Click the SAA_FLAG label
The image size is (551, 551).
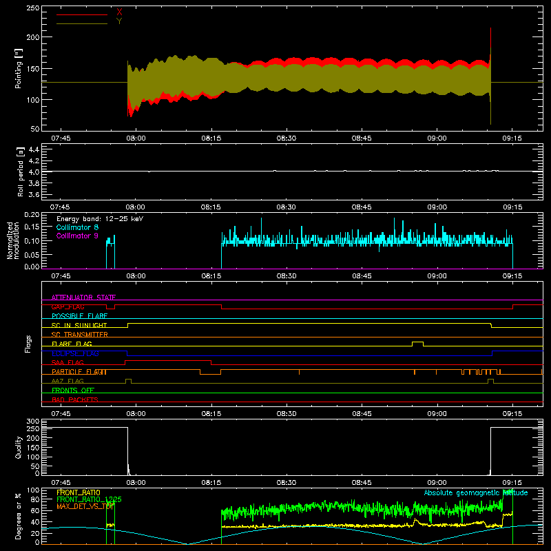[67, 362]
